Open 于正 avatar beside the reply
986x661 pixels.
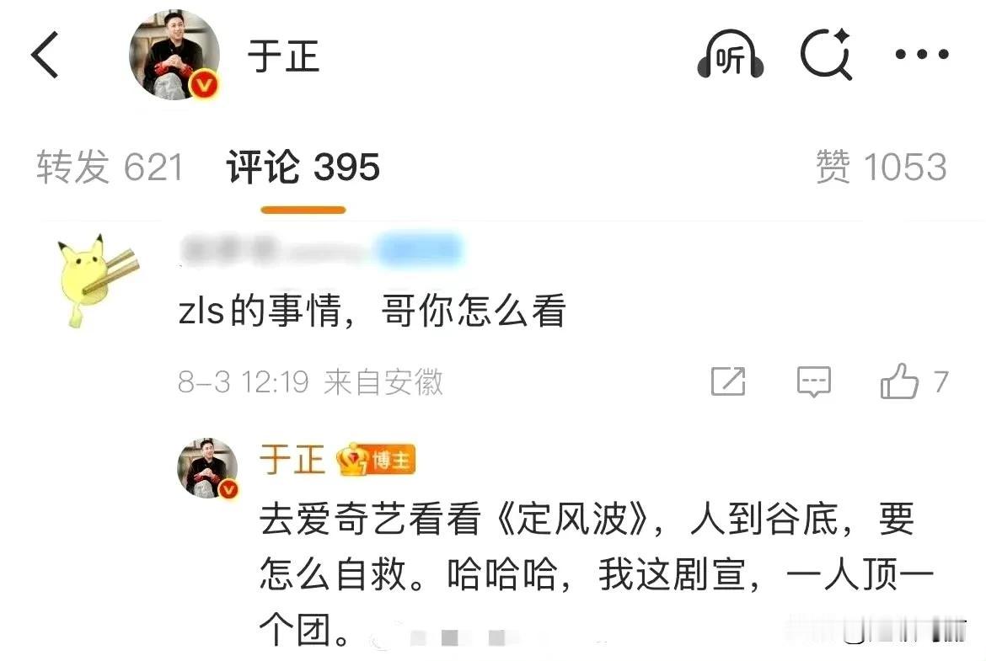coord(208,468)
